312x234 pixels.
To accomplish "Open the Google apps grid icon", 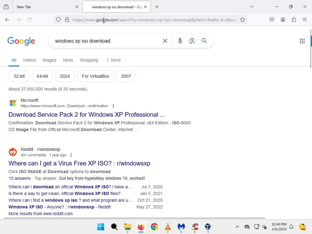I will click(x=302, y=41).
